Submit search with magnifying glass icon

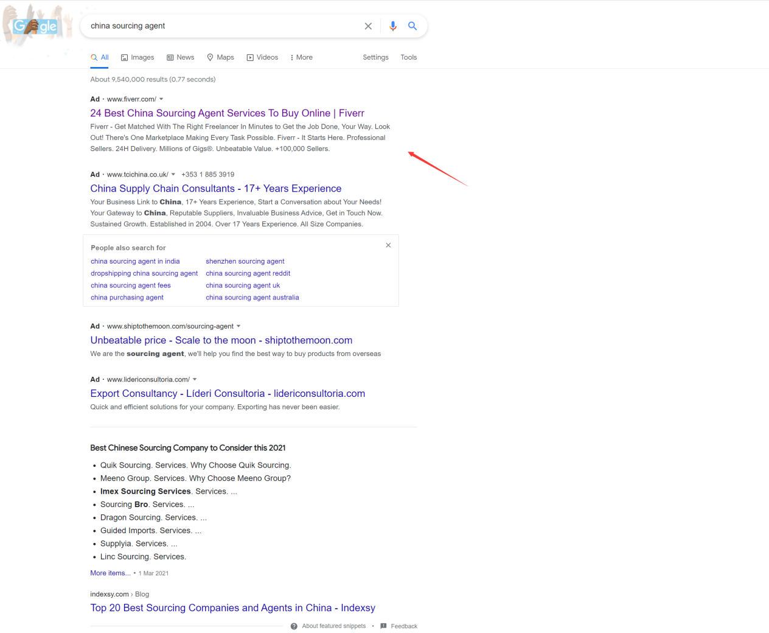(x=412, y=26)
